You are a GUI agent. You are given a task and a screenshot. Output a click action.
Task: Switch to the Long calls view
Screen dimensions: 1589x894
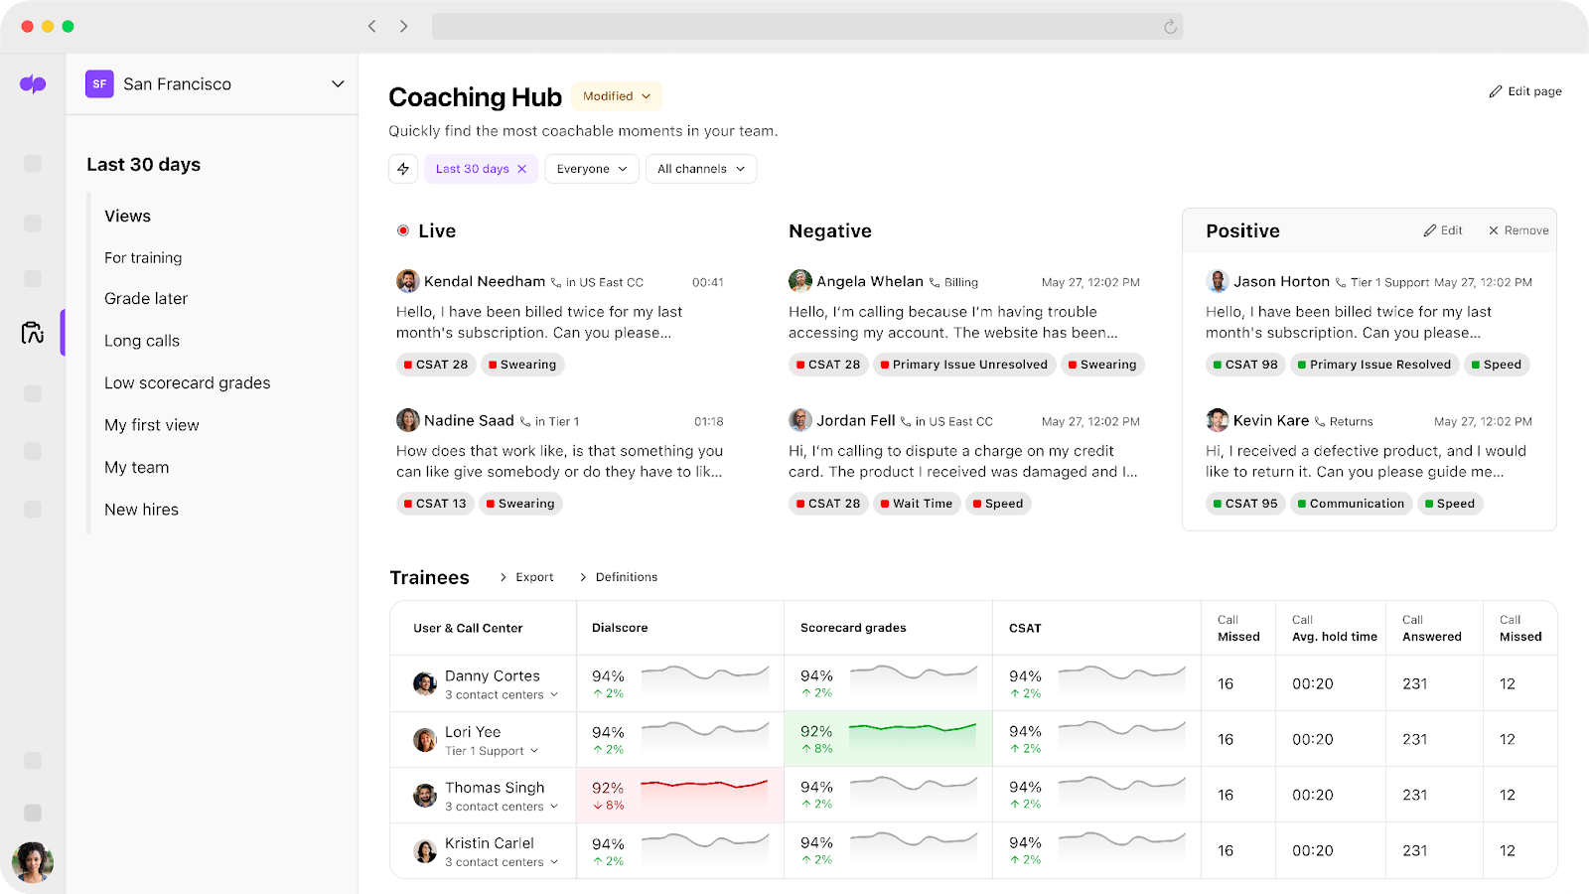(x=142, y=340)
